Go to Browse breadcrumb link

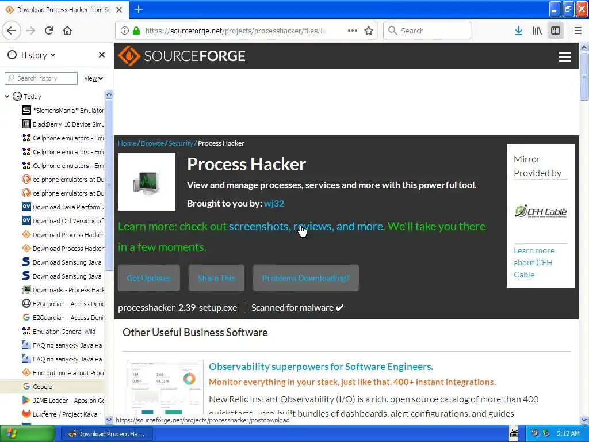click(152, 143)
